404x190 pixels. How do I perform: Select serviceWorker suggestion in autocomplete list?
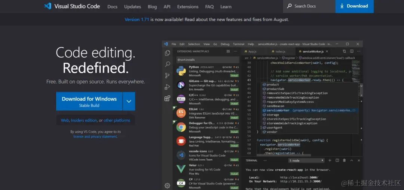pos(310,110)
